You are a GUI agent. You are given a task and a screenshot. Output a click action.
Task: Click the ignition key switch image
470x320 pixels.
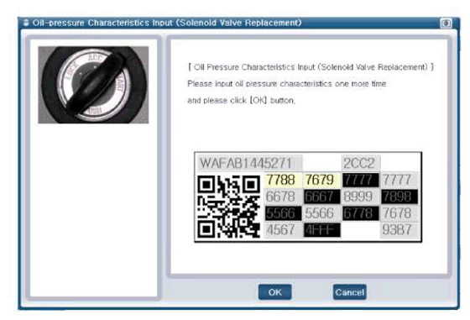[93, 85]
